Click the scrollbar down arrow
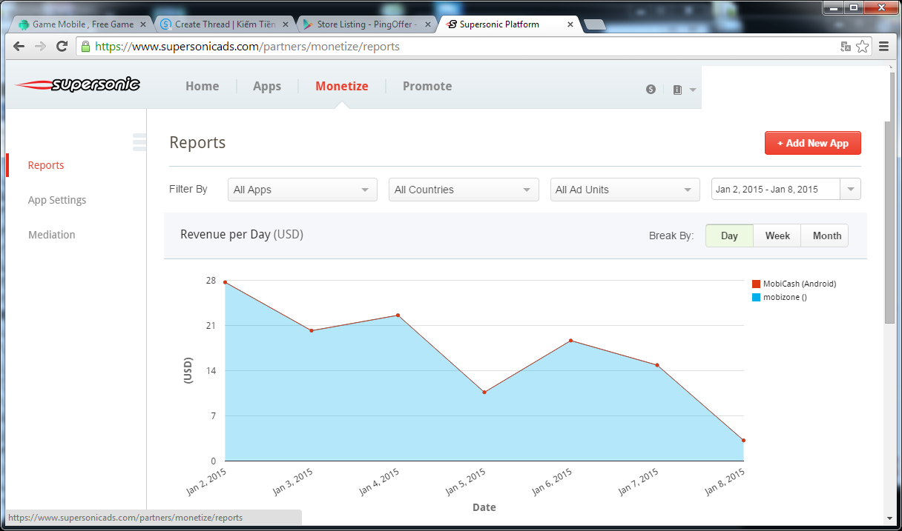The height and width of the screenshot is (531, 902). click(x=889, y=517)
